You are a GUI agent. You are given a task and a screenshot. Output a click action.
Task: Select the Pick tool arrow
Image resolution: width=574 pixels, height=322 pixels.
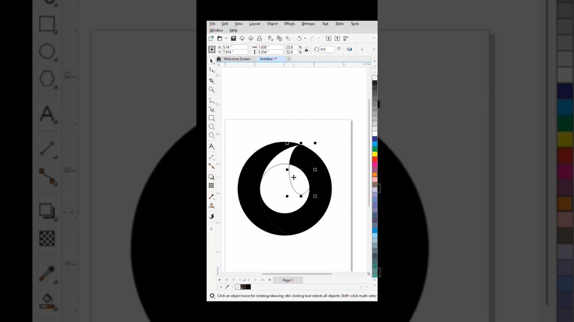(211, 61)
